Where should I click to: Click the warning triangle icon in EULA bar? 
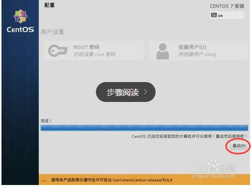coord(44,180)
